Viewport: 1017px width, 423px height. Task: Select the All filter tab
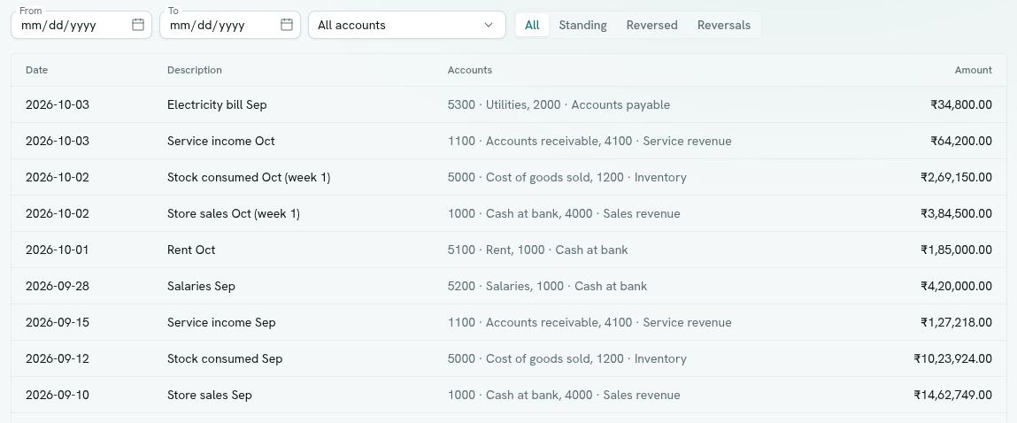pos(532,25)
